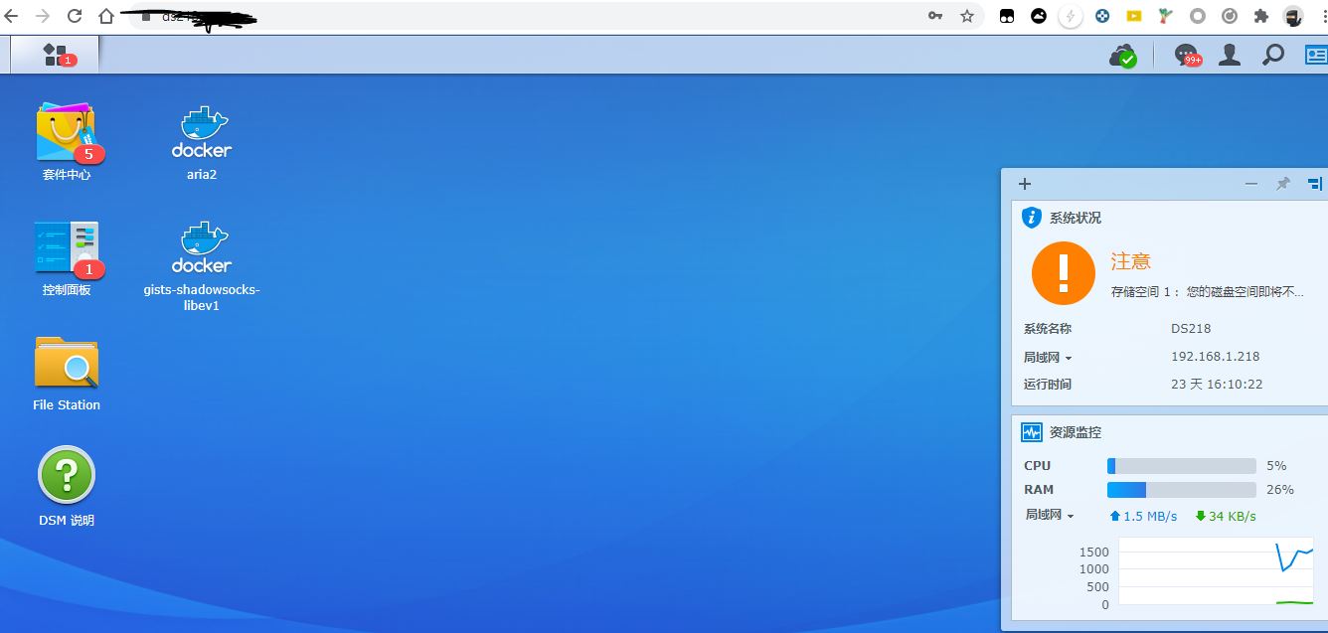Click the RAM 26% value
The width and height of the screenshot is (1328, 633).
pos(1280,490)
